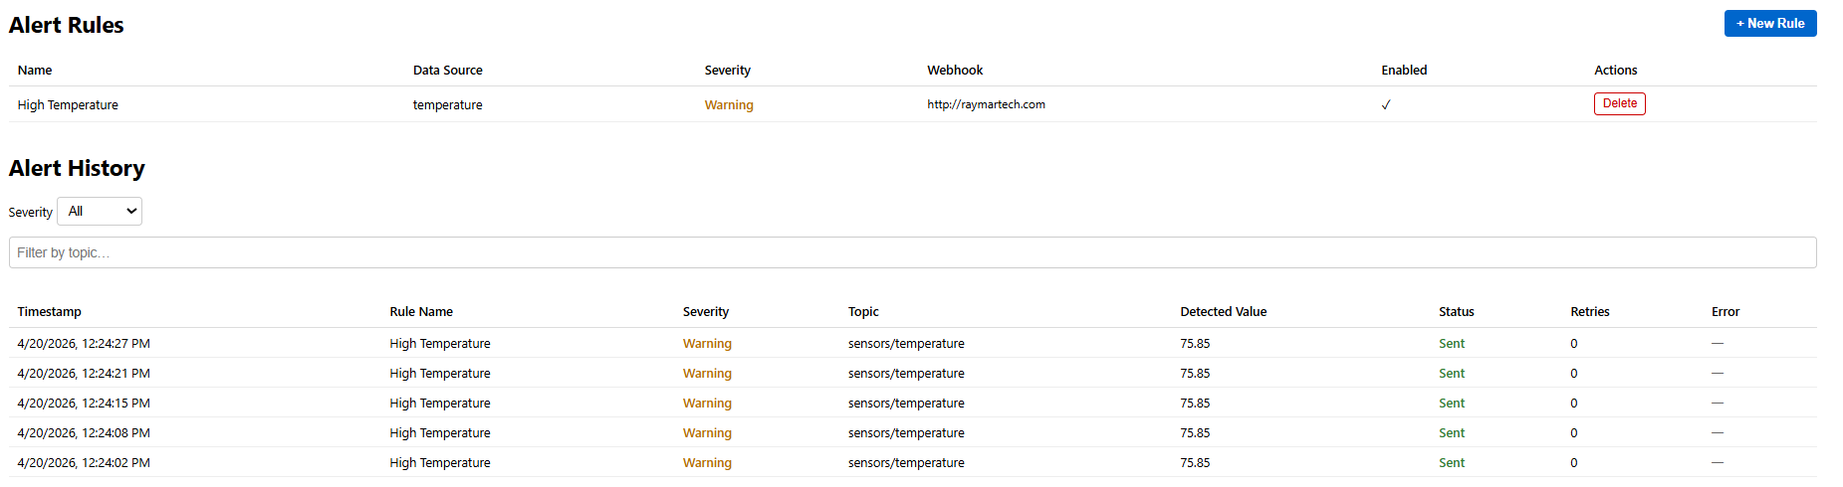Select the 12:24:02 PM timestamp
The width and height of the screenshot is (1843, 487).
pyautogui.click(x=84, y=463)
